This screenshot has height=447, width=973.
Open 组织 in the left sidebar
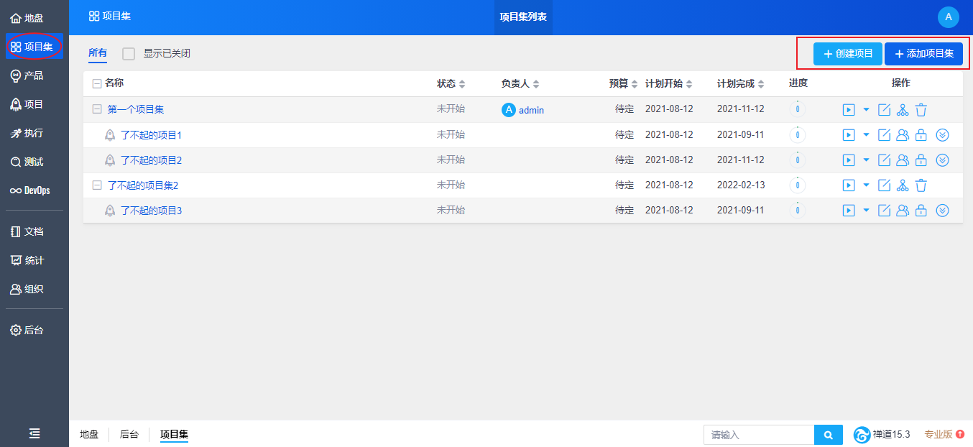(34, 289)
